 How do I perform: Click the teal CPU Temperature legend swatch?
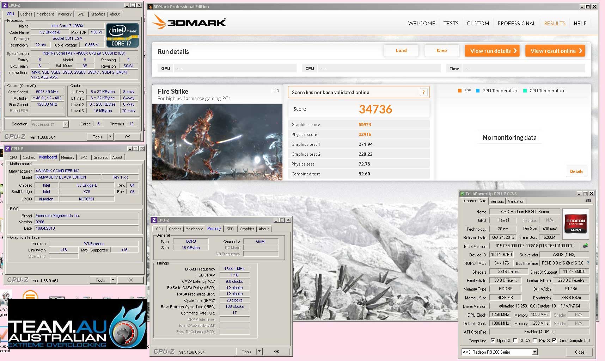click(525, 91)
